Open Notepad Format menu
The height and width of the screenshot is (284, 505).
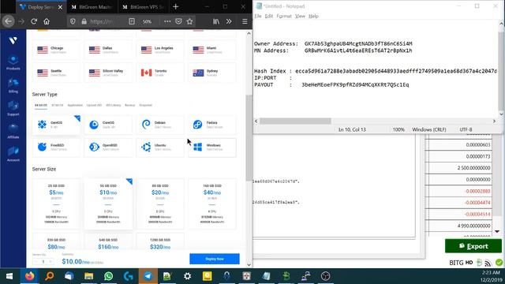[x=284, y=16]
